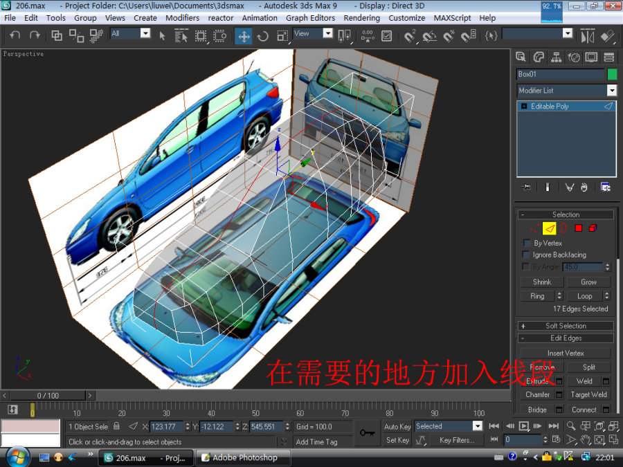Click the Loop button
623x467 pixels.
click(584, 296)
